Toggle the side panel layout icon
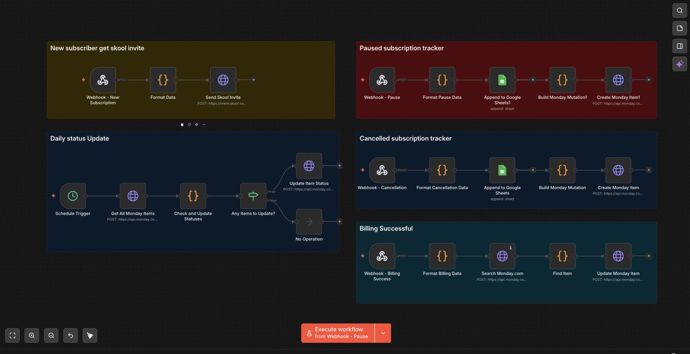This screenshot has width=690, height=354. coord(680,46)
